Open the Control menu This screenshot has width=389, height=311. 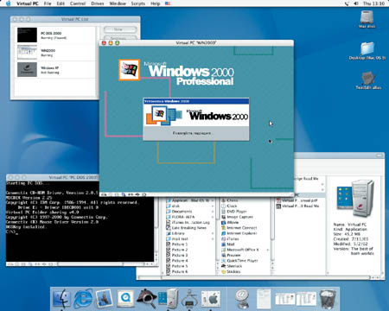[x=78, y=3]
